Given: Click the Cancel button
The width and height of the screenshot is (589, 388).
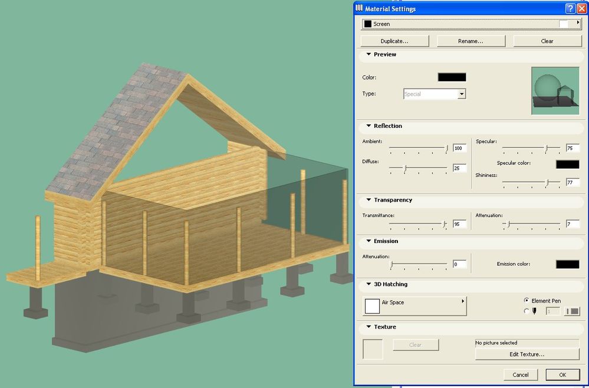Looking at the screenshot, I should 521,374.
